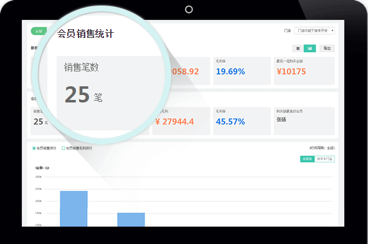Viewport: 368px width, 244px height.
Task: Click the 导出 export button
Action: click(327, 48)
